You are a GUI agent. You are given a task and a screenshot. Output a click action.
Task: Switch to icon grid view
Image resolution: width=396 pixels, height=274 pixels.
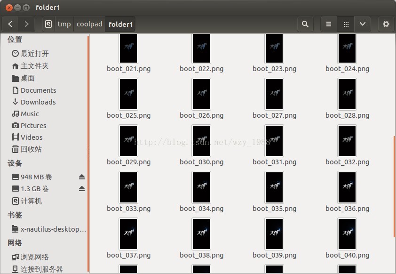346,24
